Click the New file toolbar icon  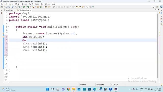[x=2, y=7]
